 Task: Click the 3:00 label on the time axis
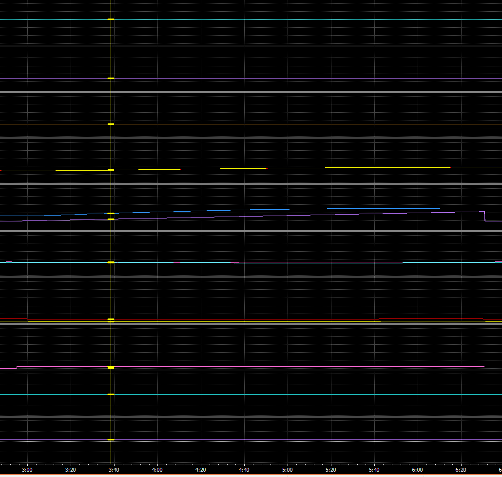[x=28, y=470]
